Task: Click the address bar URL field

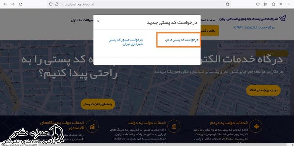Action: [139, 4]
